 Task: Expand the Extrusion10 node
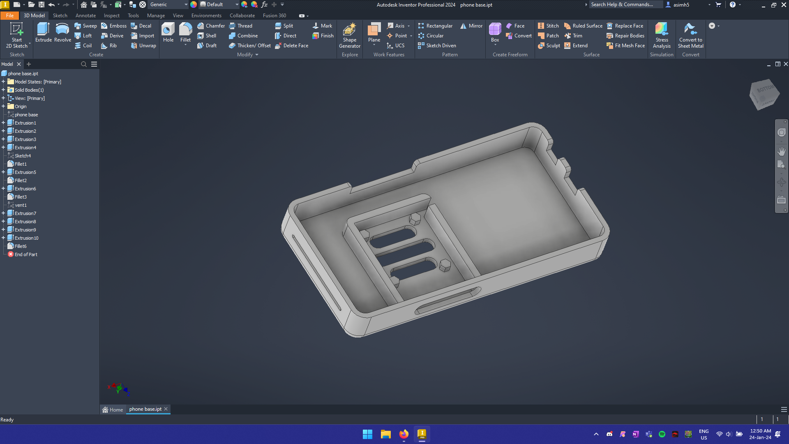tap(3, 238)
